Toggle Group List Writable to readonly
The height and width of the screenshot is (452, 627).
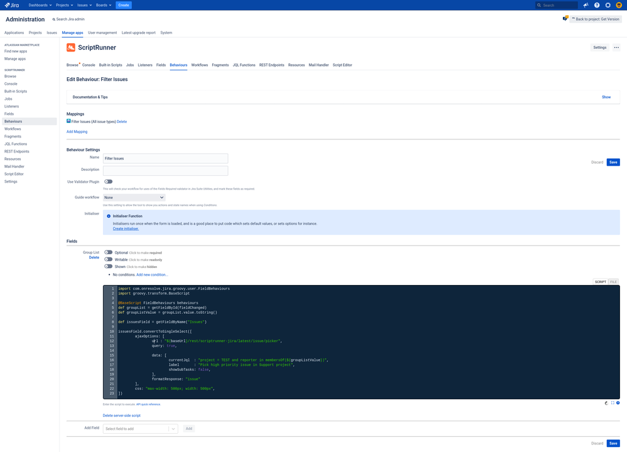108,259
